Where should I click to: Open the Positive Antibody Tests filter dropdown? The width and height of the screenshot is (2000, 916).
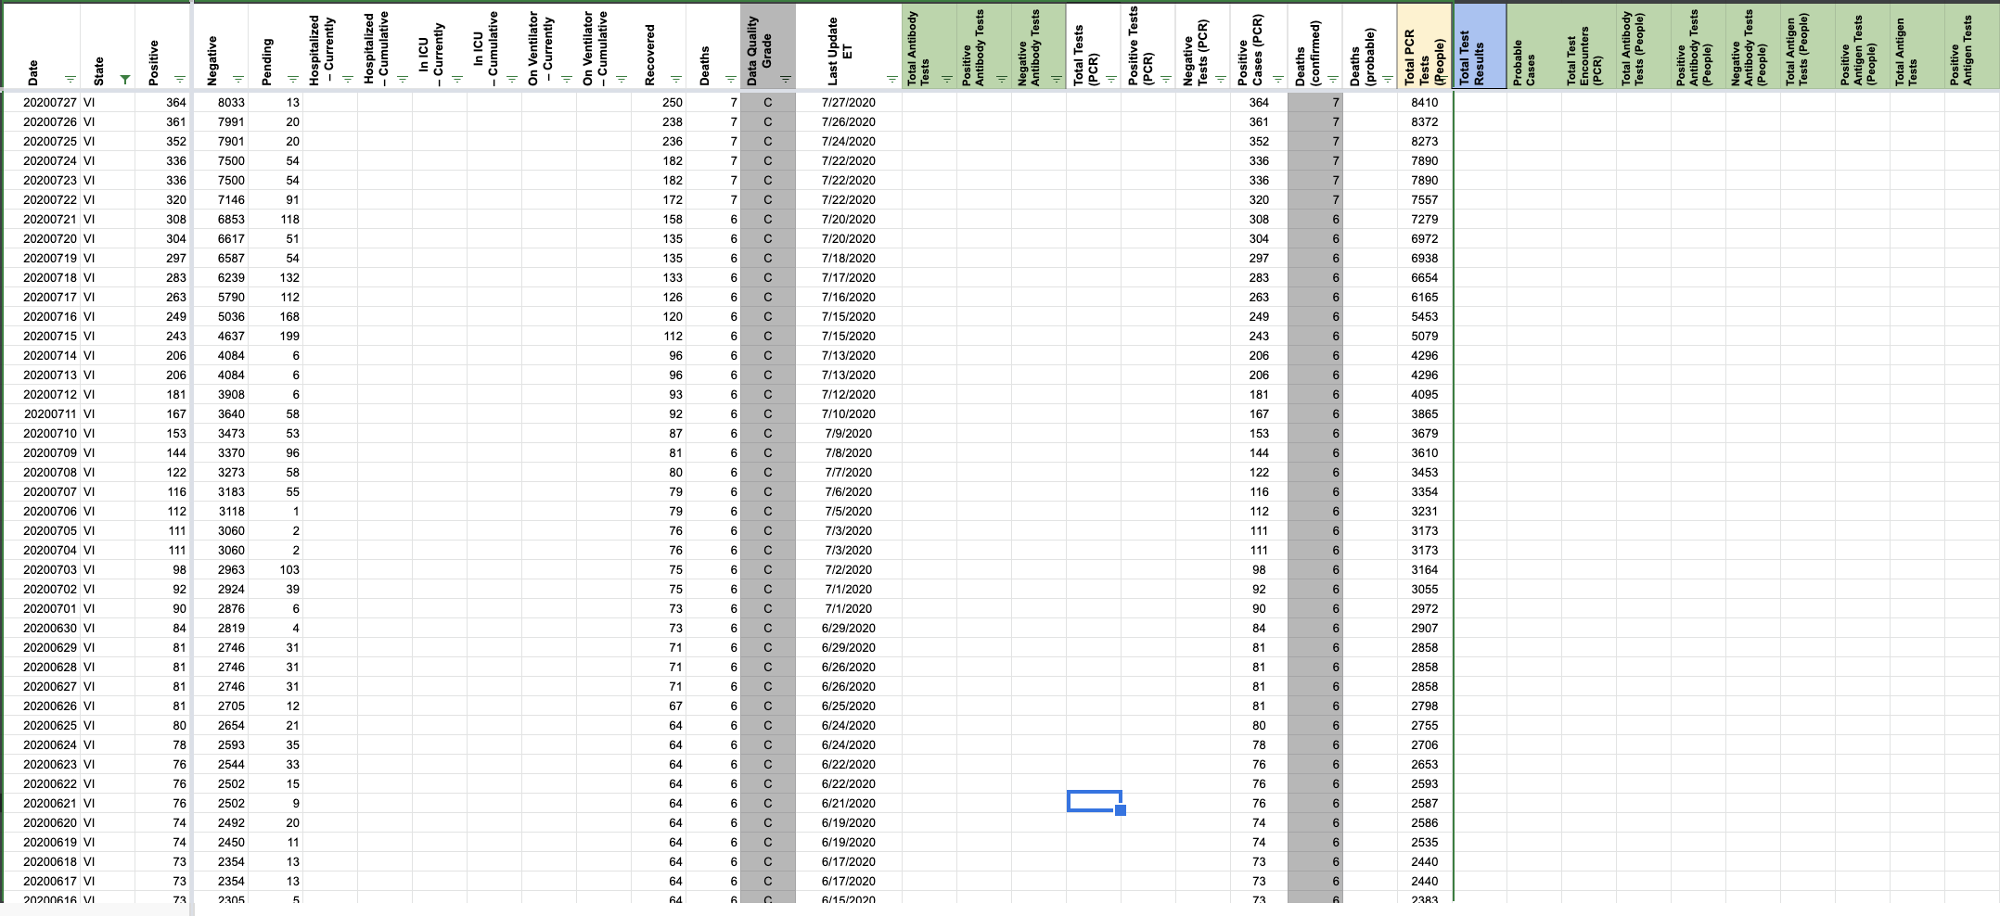point(1001,80)
